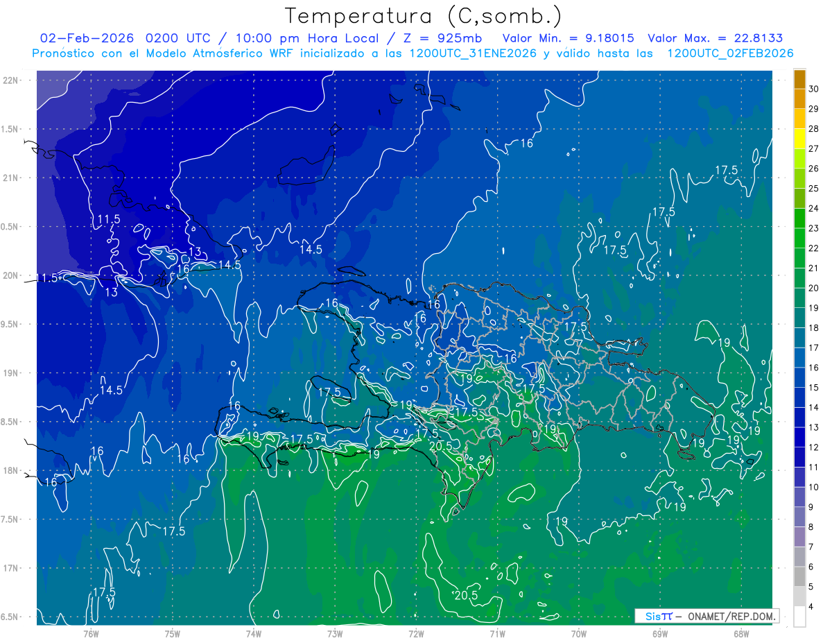
Task: Click contour label "11.5" over eastern Cuba
Action: [108, 219]
